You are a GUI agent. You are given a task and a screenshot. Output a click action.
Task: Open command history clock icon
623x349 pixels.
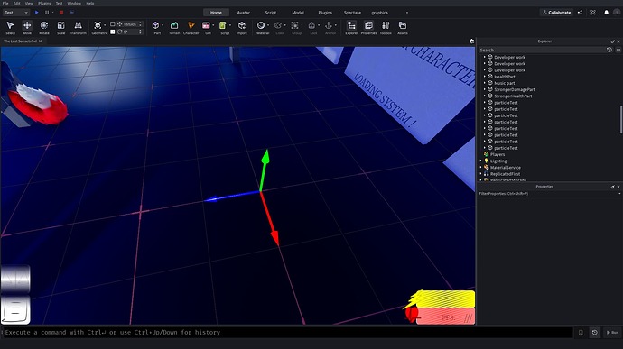click(x=594, y=333)
